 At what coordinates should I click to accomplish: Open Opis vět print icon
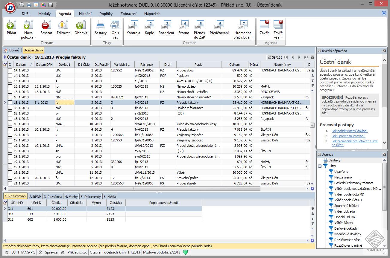point(115,26)
